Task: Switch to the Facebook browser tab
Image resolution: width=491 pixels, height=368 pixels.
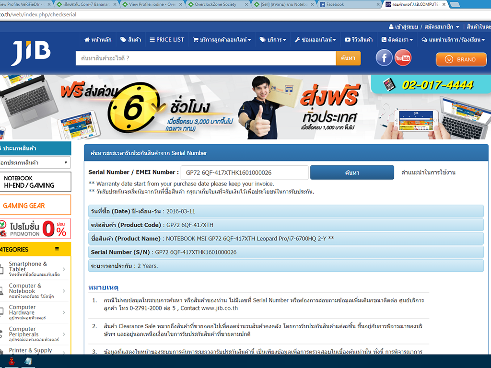Action: pos(350,4)
